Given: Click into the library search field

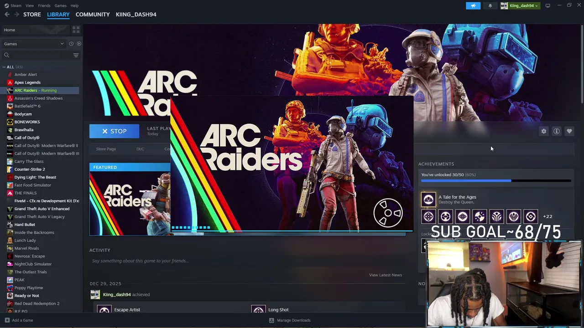Looking at the screenshot, I should pos(40,55).
